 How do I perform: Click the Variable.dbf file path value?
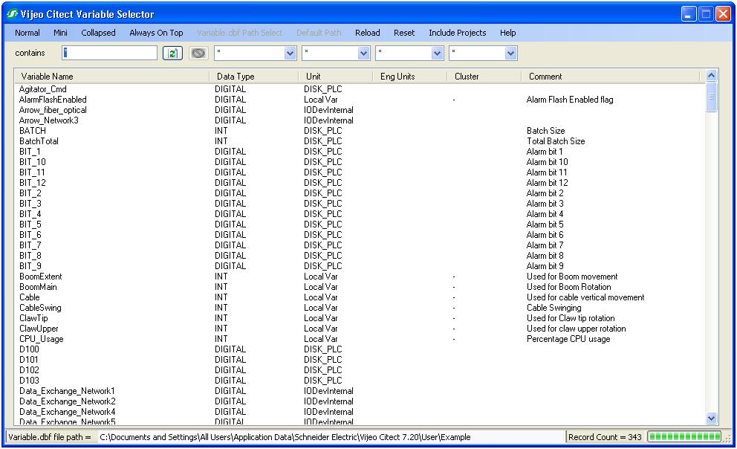pyautogui.click(x=285, y=437)
